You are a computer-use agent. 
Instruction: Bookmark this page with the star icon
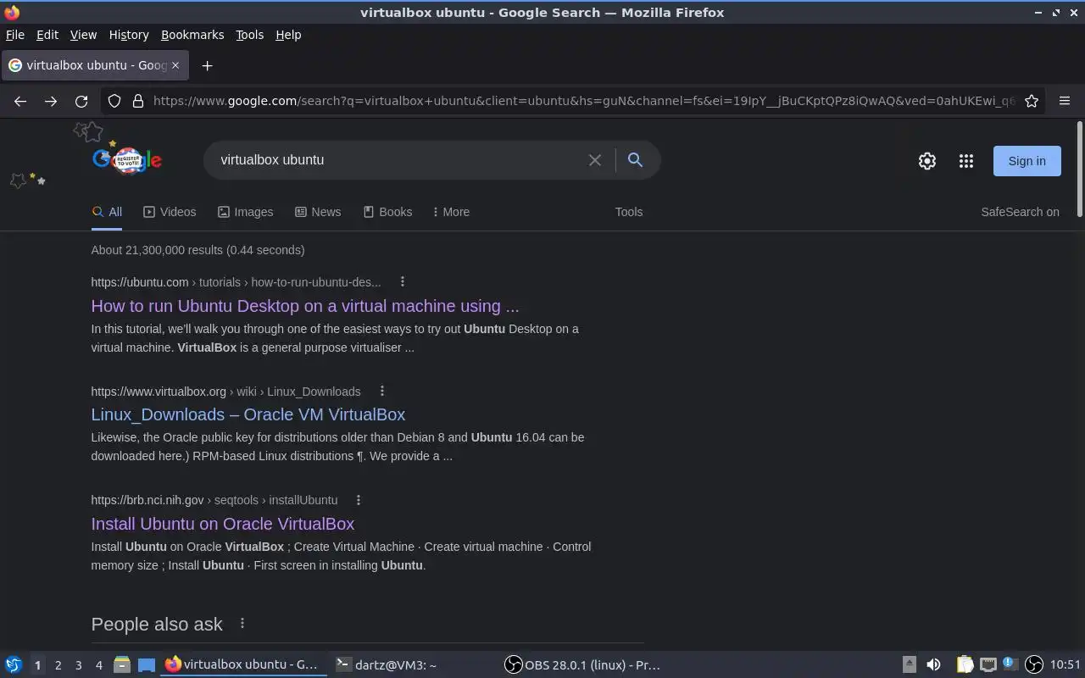[1032, 101]
